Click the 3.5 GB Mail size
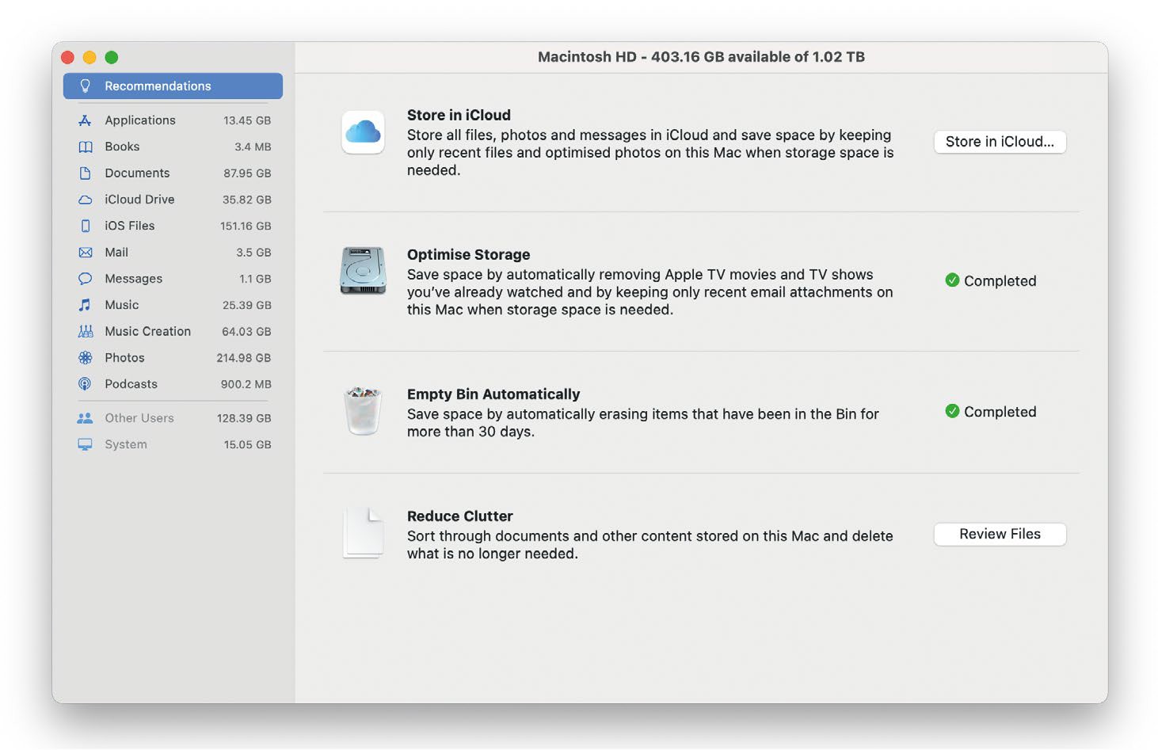Image resolution: width=1158 pixels, height=750 pixels. [253, 253]
